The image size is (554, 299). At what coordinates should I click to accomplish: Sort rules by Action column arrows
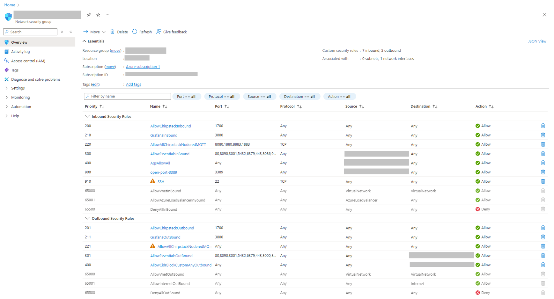491,106
